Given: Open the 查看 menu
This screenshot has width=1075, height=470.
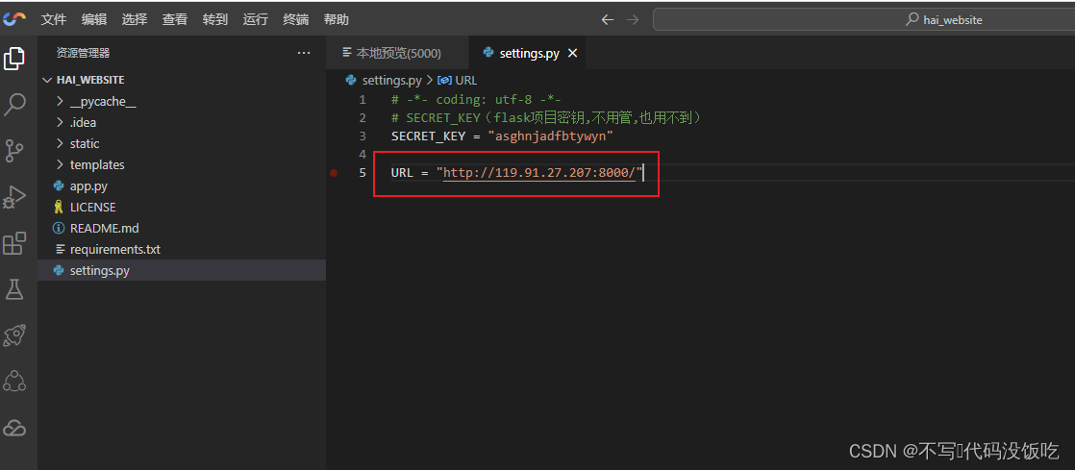Looking at the screenshot, I should click(x=175, y=20).
